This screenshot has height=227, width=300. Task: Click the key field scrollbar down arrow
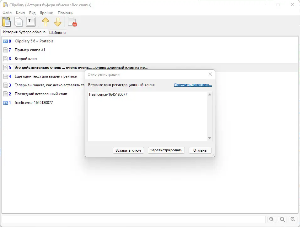[x=210, y=138]
